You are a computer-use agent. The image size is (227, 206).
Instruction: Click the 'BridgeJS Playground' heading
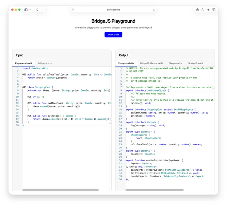click(x=113, y=21)
